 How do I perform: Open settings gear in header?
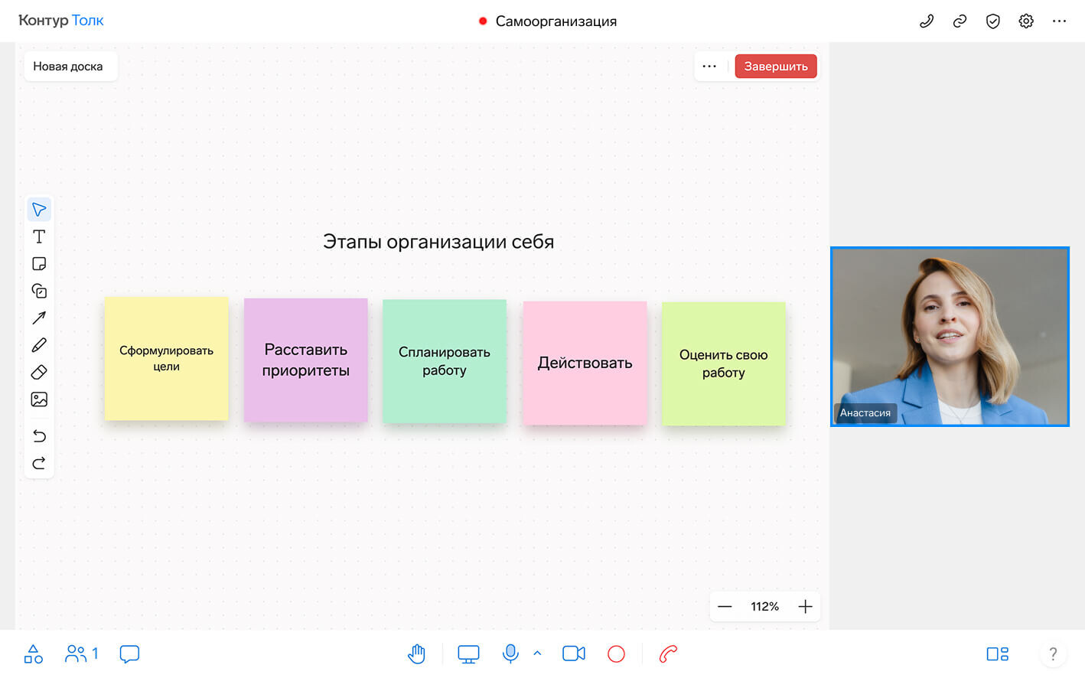[x=1026, y=21]
